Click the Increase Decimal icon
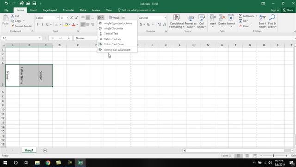296x167 pixels. click(160, 24)
